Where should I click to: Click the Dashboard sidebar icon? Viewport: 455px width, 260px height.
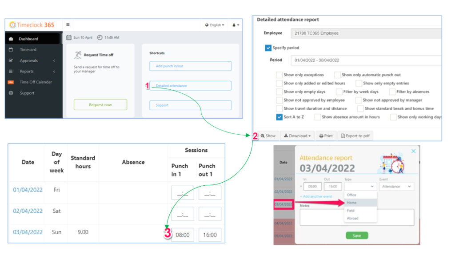[x=11, y=39]
